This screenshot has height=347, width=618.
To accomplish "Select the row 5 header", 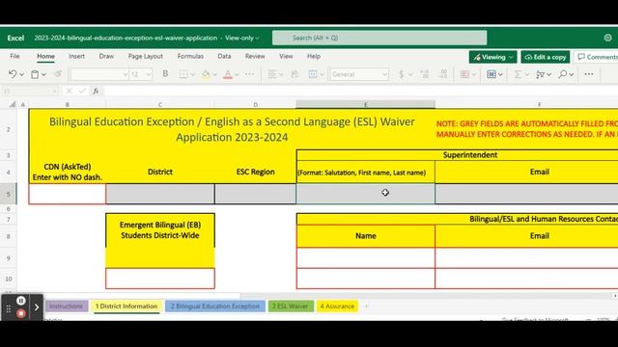I will tap(9, 194).
